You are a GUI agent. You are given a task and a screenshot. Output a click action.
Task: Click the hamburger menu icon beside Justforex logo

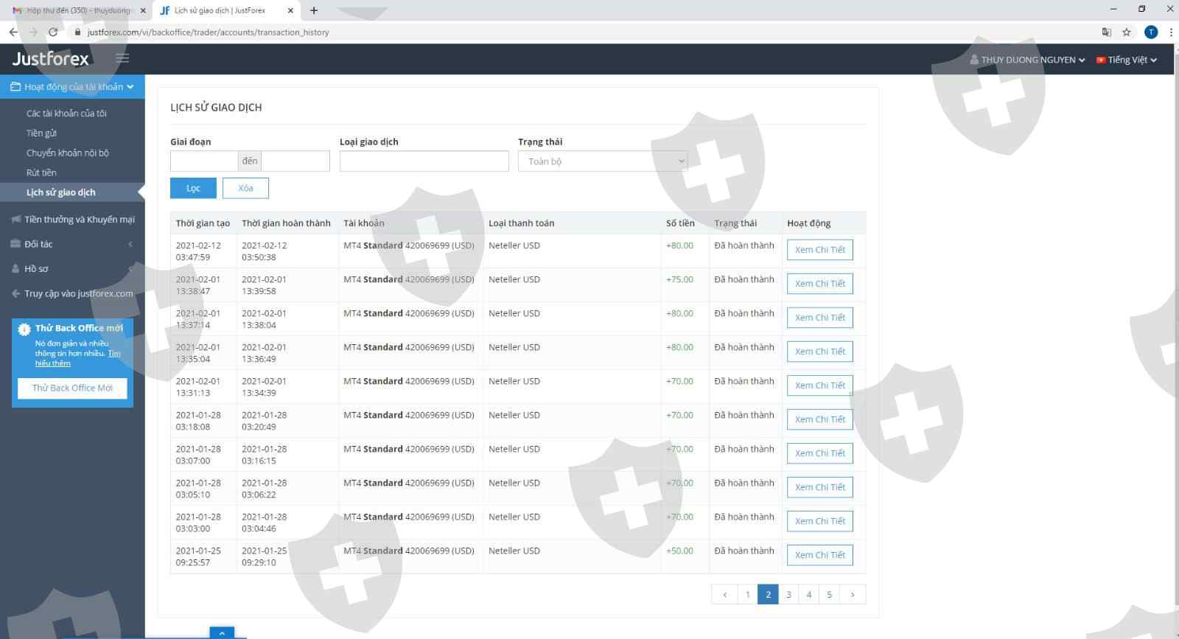[x=122, y=58]
